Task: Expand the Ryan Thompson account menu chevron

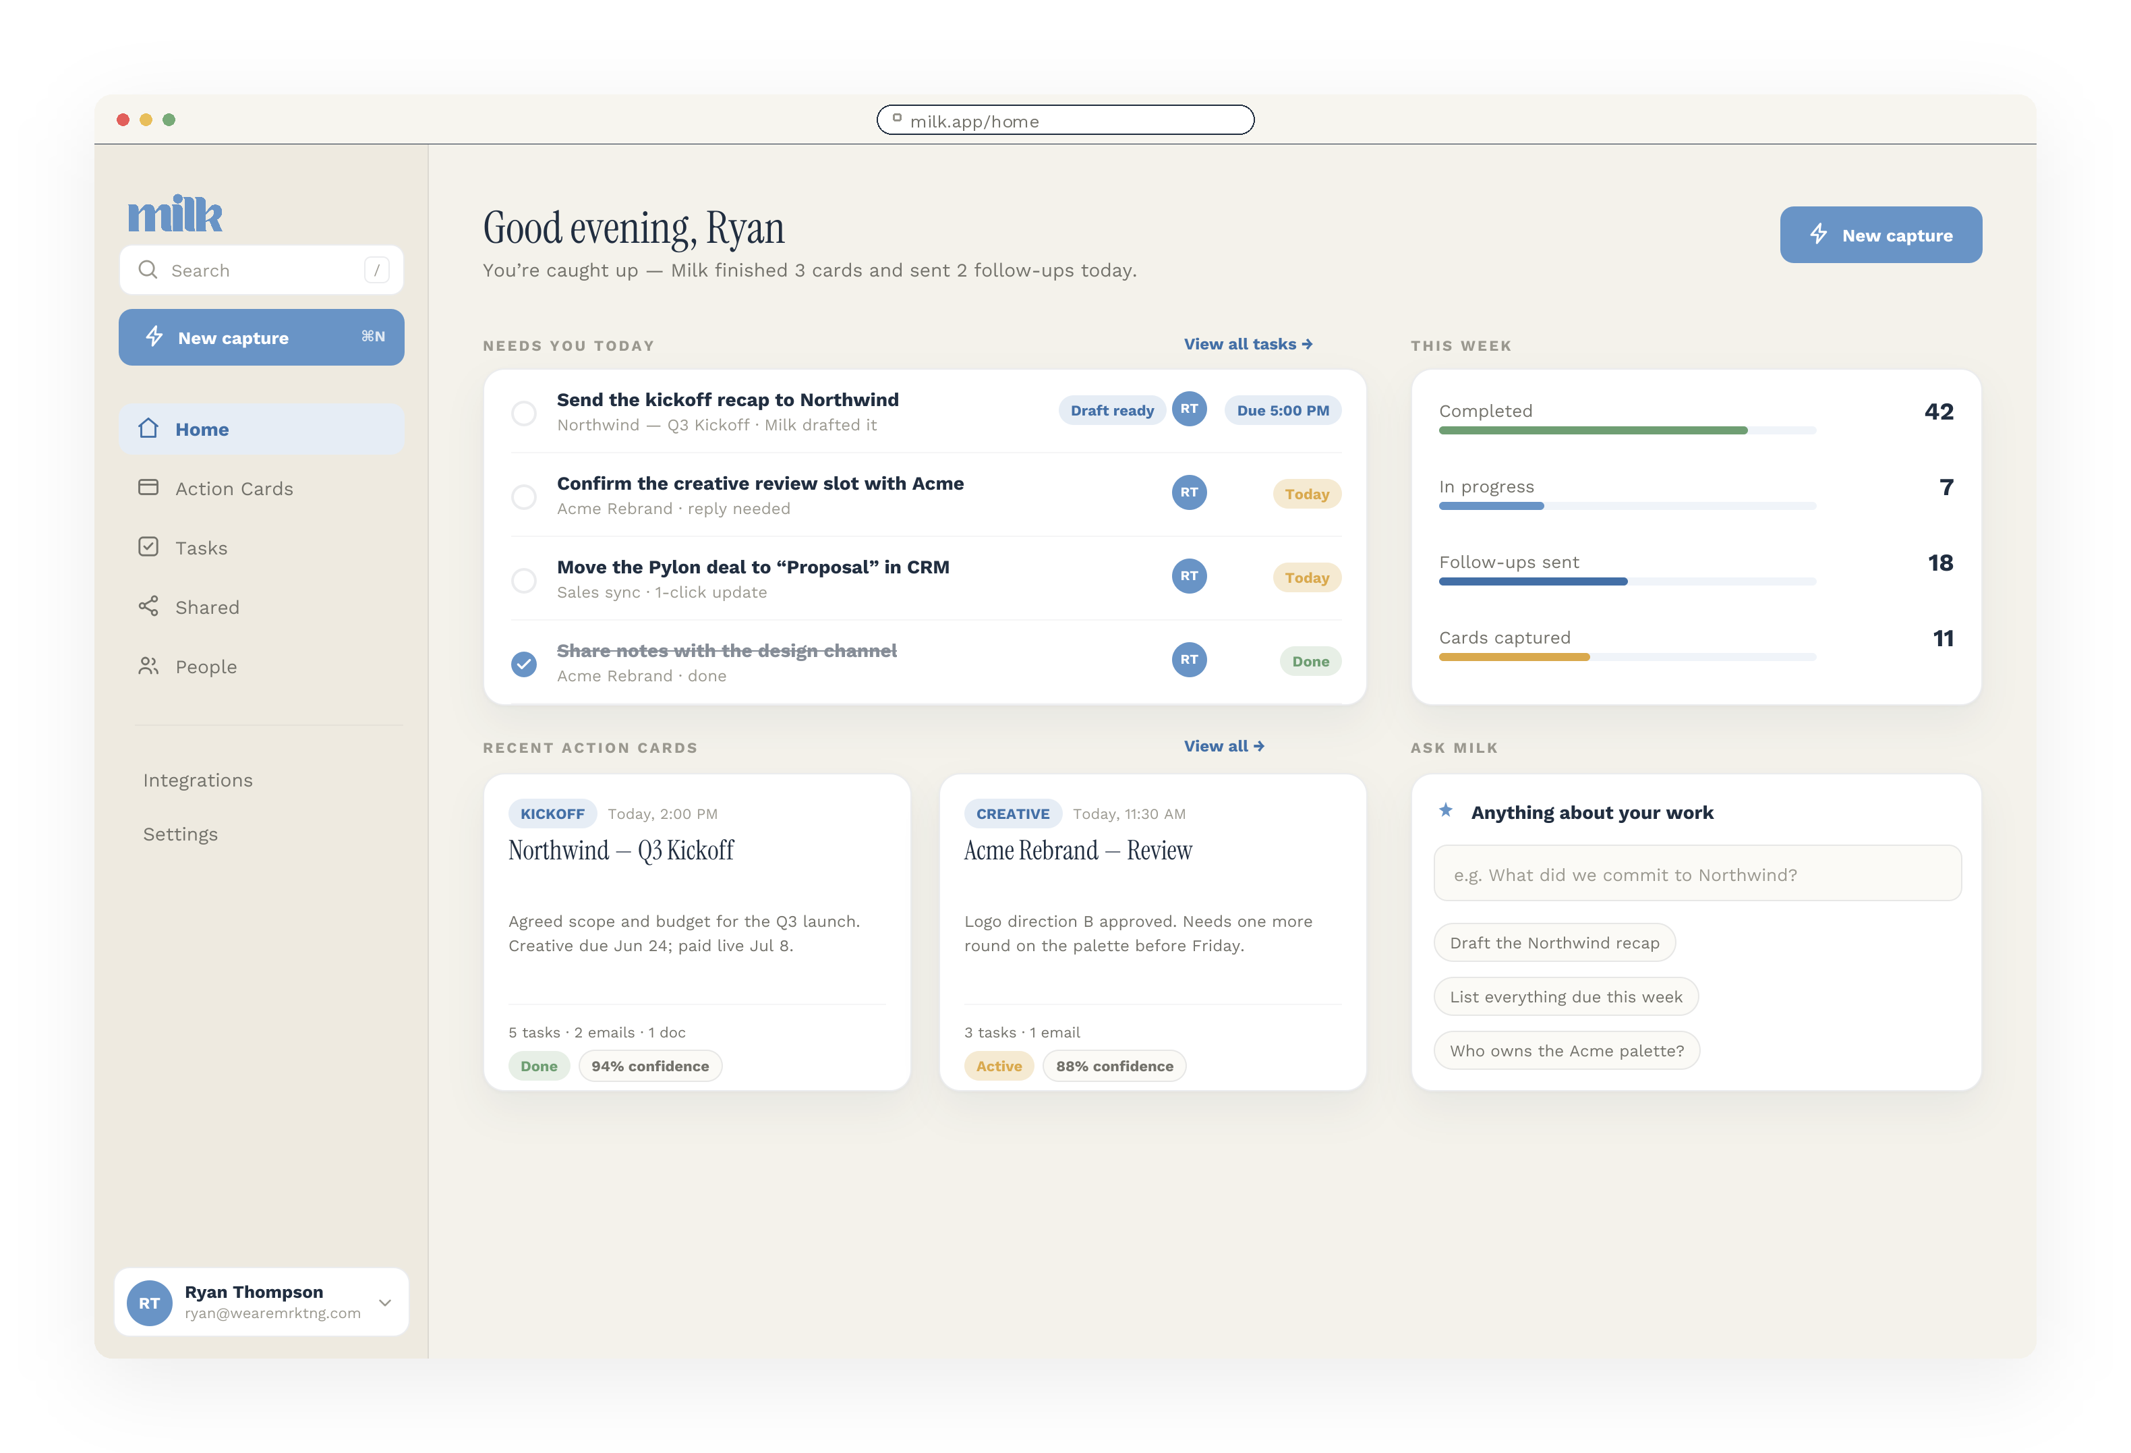Action: pyautogui.click(x=385, y=1303)
